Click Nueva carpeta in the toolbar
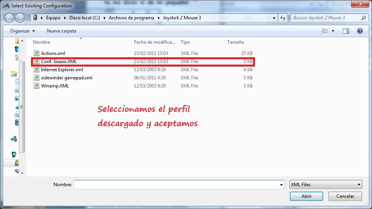 (x=62, y=31)
